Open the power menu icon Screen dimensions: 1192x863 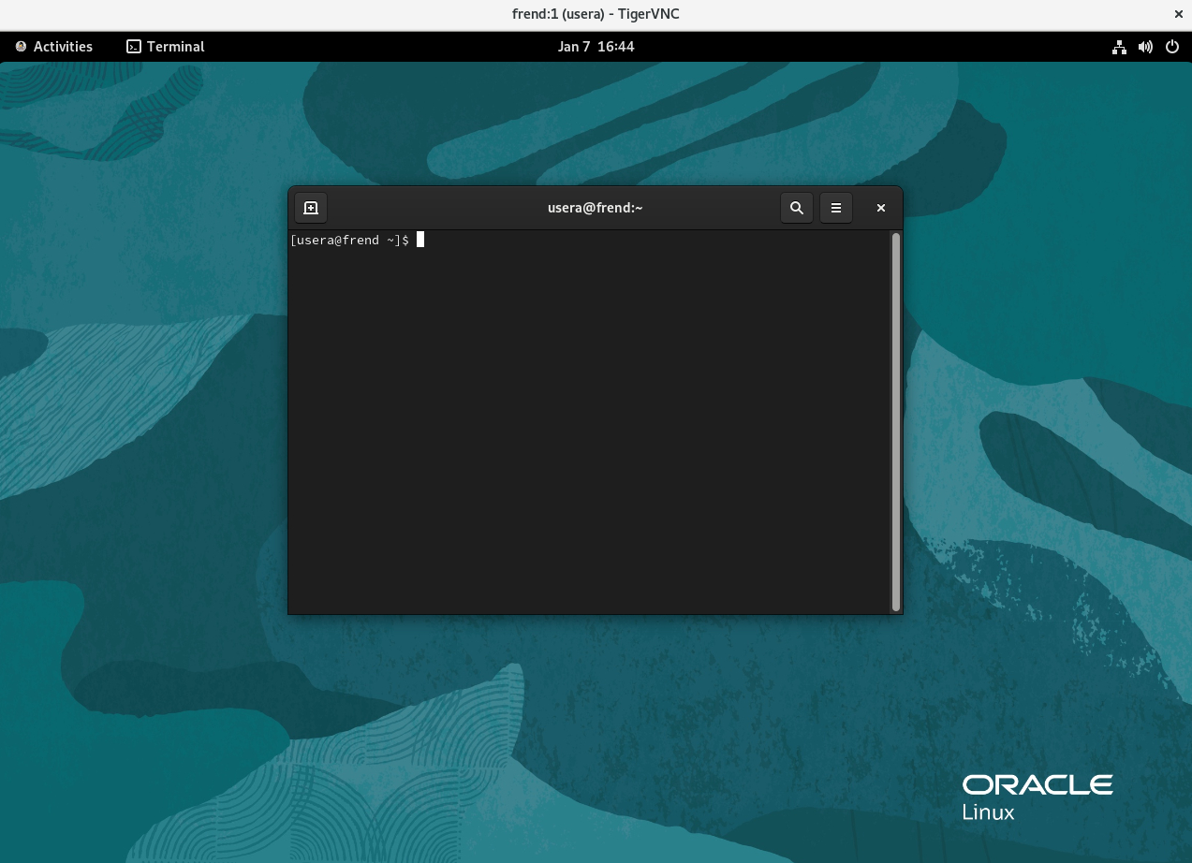point(1172,47)
